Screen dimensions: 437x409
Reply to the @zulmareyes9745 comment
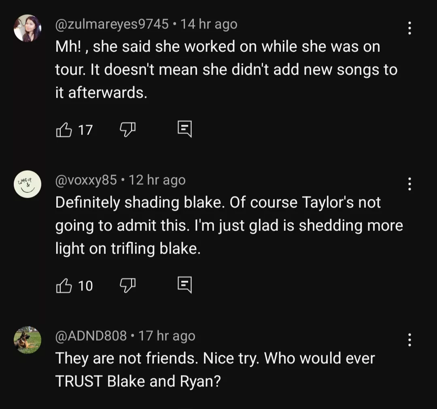point(185,130)
